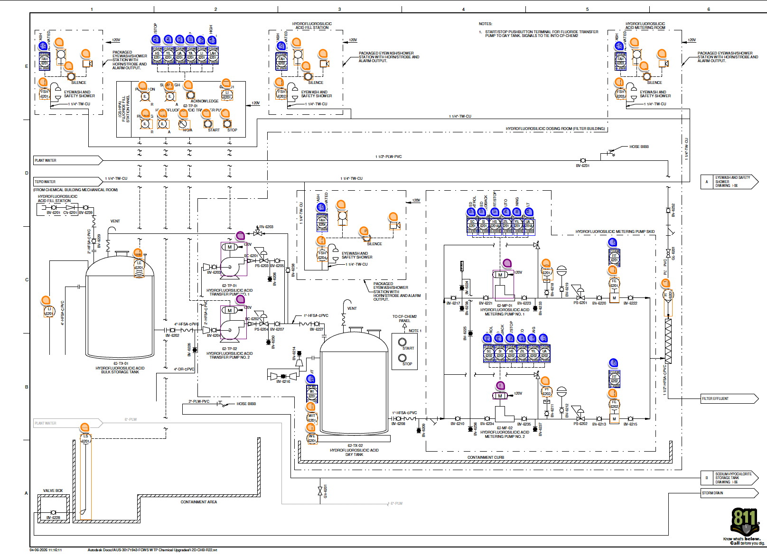Open the purple marker above Metering Pump No. 1 motor
Viewport: 767px width, 556px height.
[x=507, y=263]
